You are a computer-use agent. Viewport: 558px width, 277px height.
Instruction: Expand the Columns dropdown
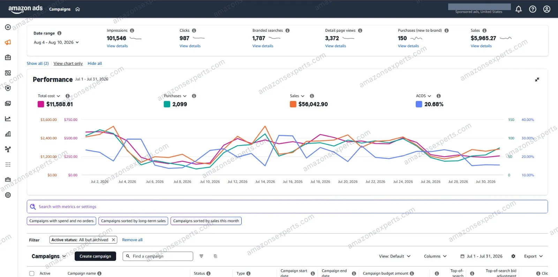(x=435, y=256)
